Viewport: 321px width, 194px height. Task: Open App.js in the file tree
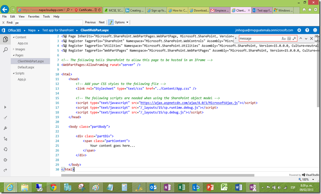pyautogui.click(x=22, y=79)
